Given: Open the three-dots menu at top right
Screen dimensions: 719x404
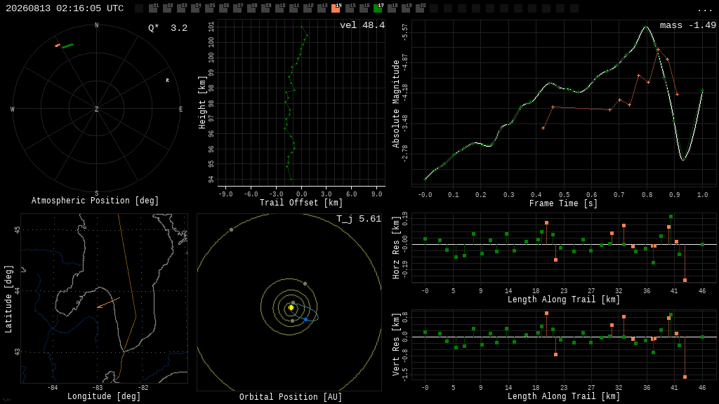Looking at the screenshot, I should [x=704, y=9].
